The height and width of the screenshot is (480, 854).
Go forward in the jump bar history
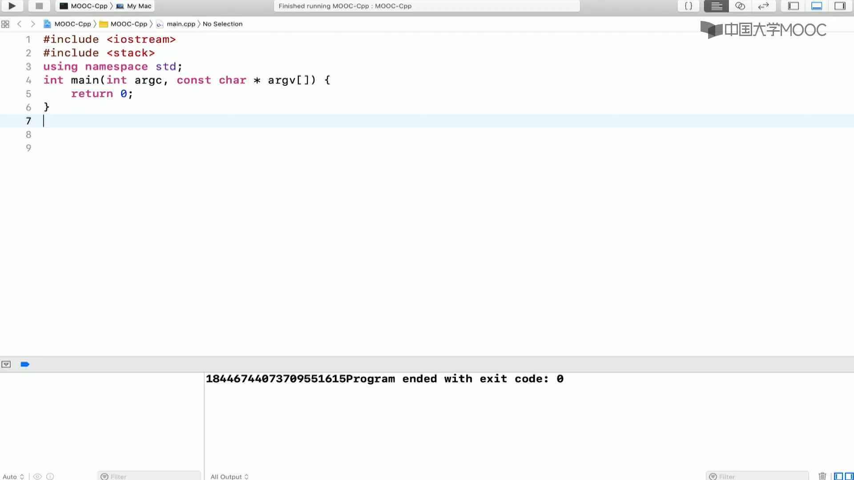pos(33,24)
